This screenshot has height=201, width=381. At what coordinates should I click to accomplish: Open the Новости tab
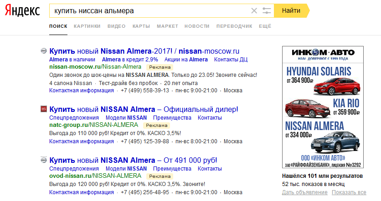(x=197, y=26)
